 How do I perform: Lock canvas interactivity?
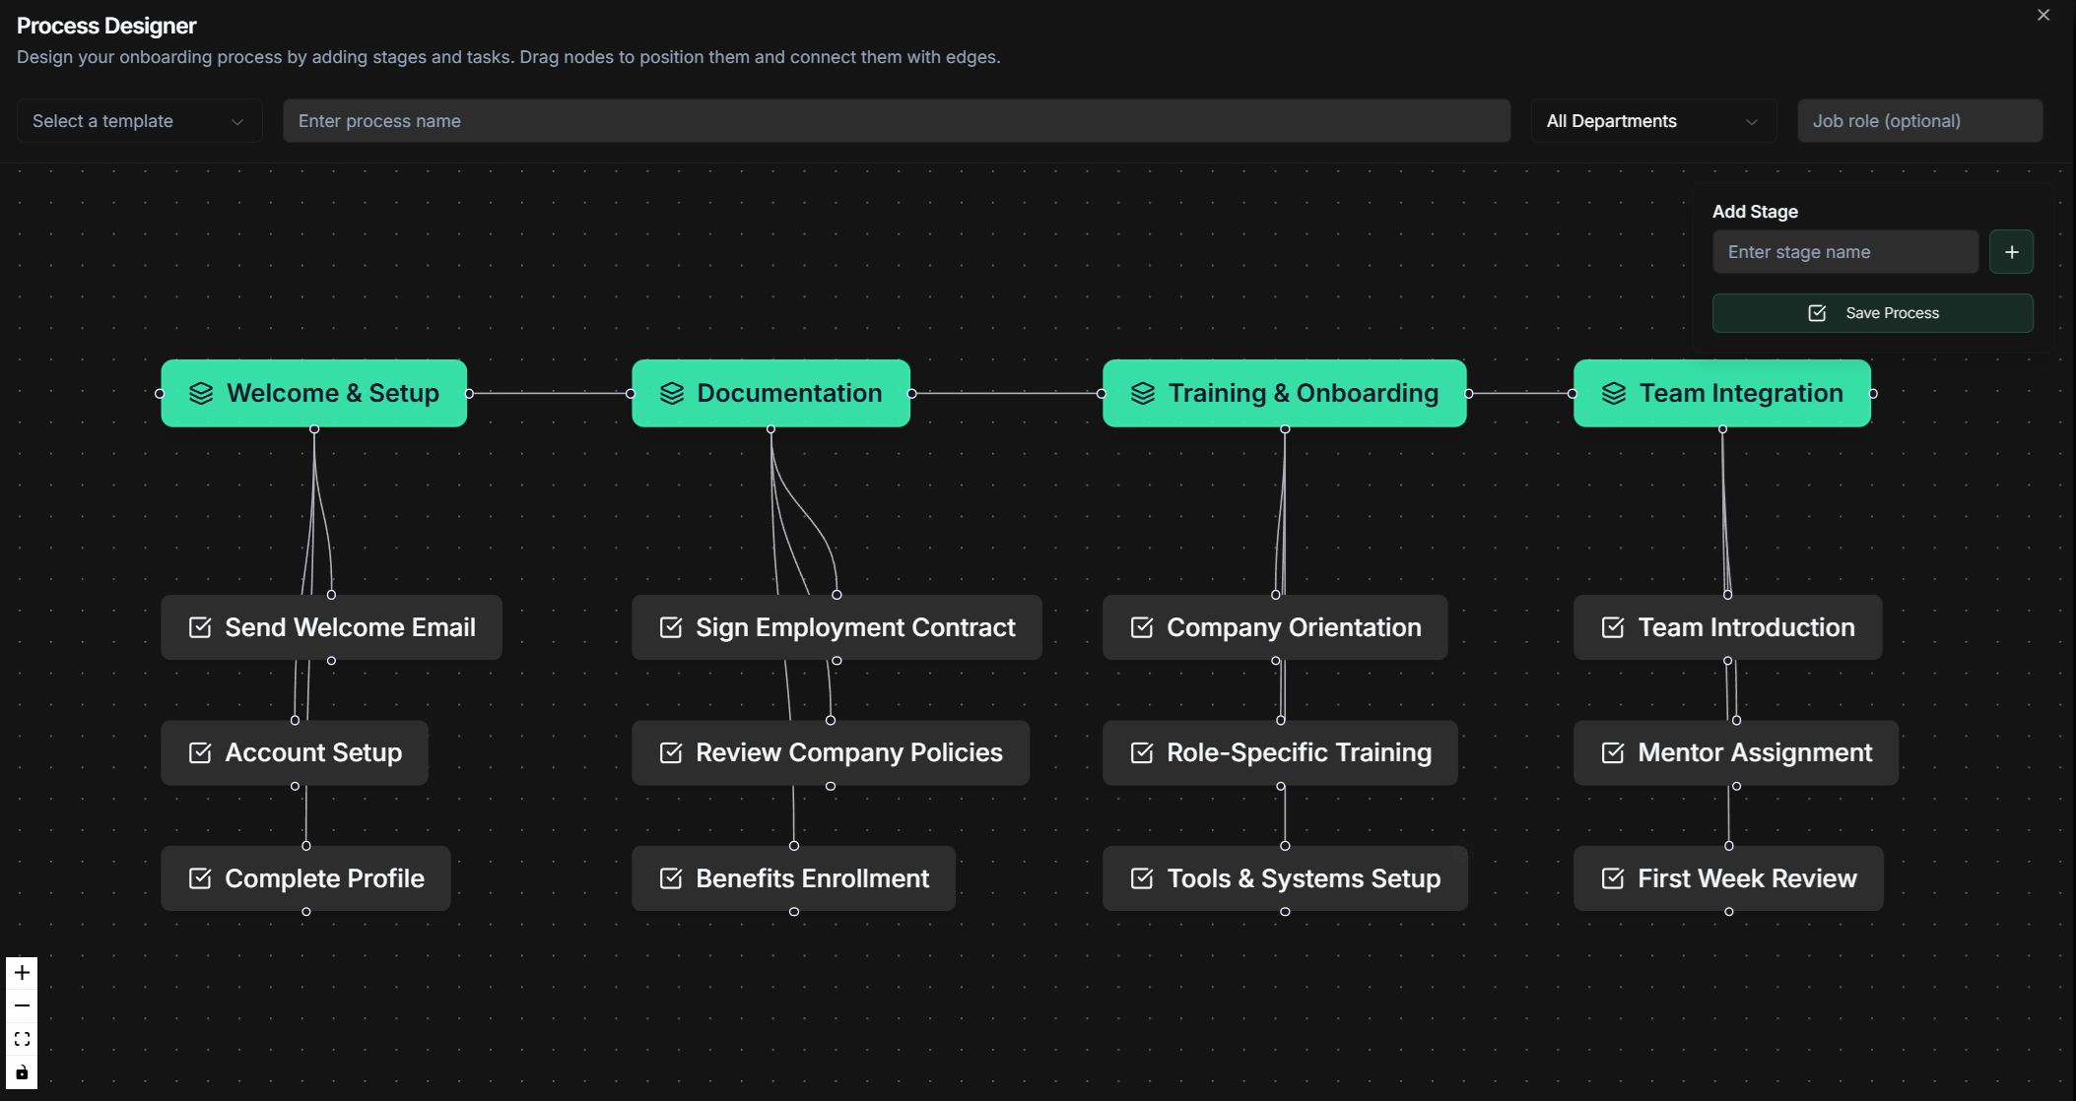(22, 1072)
